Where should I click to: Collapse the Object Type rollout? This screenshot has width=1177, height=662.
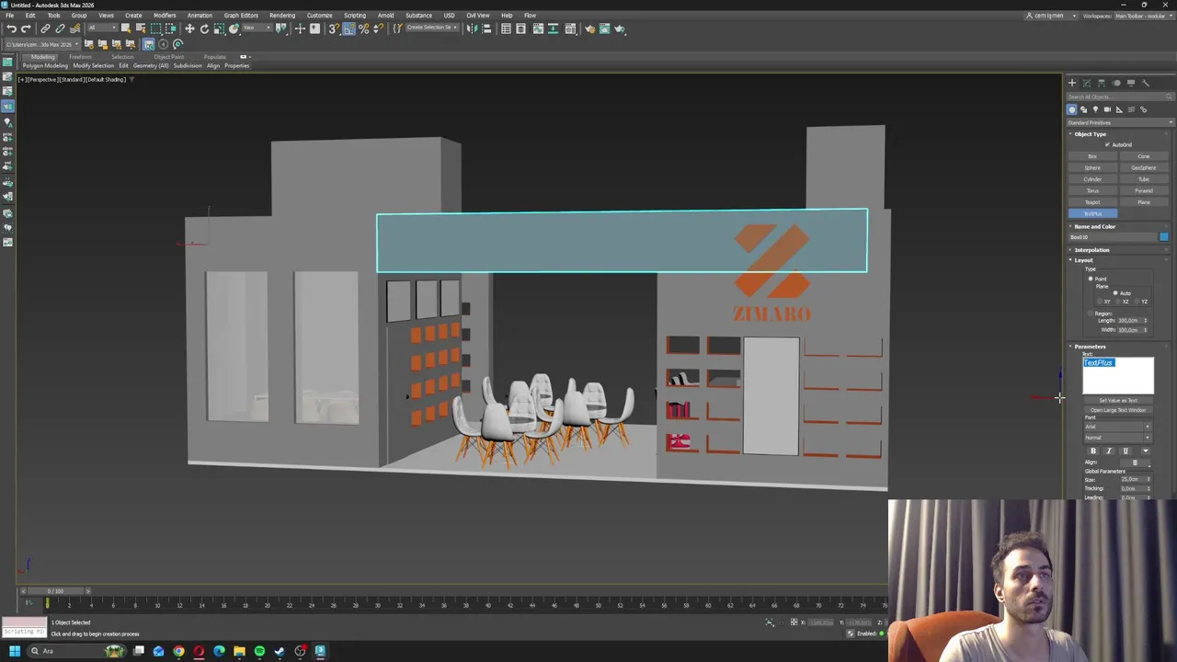point(1091,134)
